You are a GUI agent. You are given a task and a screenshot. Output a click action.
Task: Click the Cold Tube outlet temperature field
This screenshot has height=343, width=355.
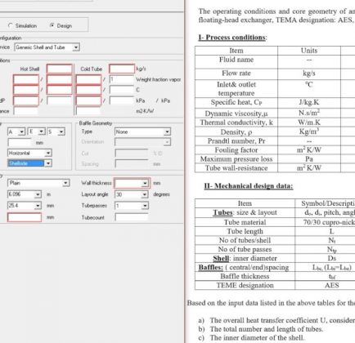(122, 90)
